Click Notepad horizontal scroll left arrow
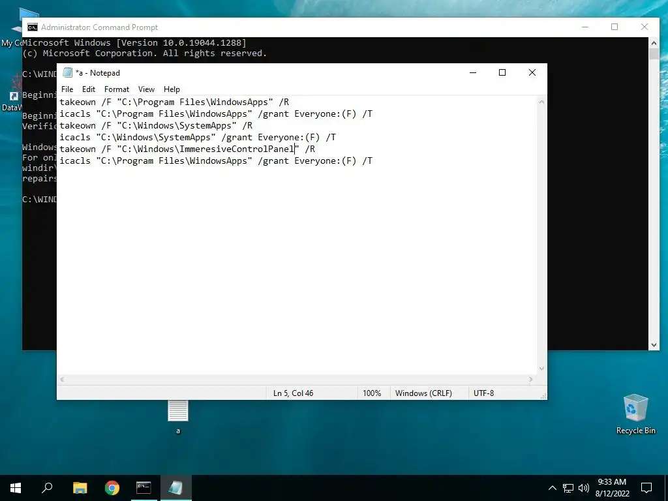 (x=62, y=379)
